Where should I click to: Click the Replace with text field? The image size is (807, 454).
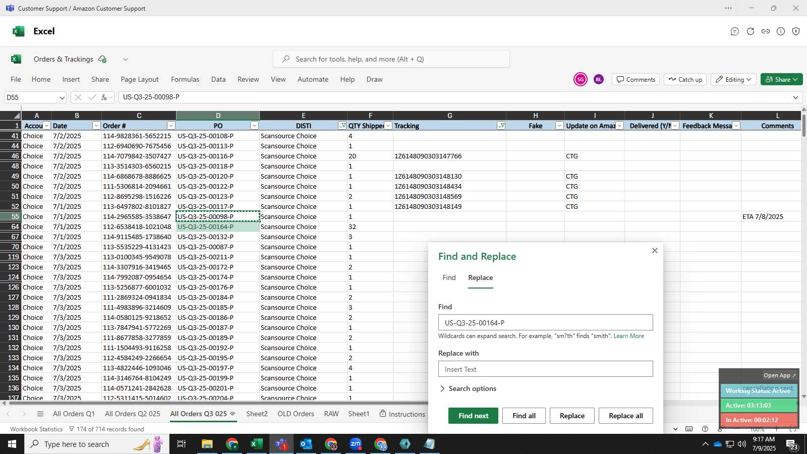coord(545,369)
